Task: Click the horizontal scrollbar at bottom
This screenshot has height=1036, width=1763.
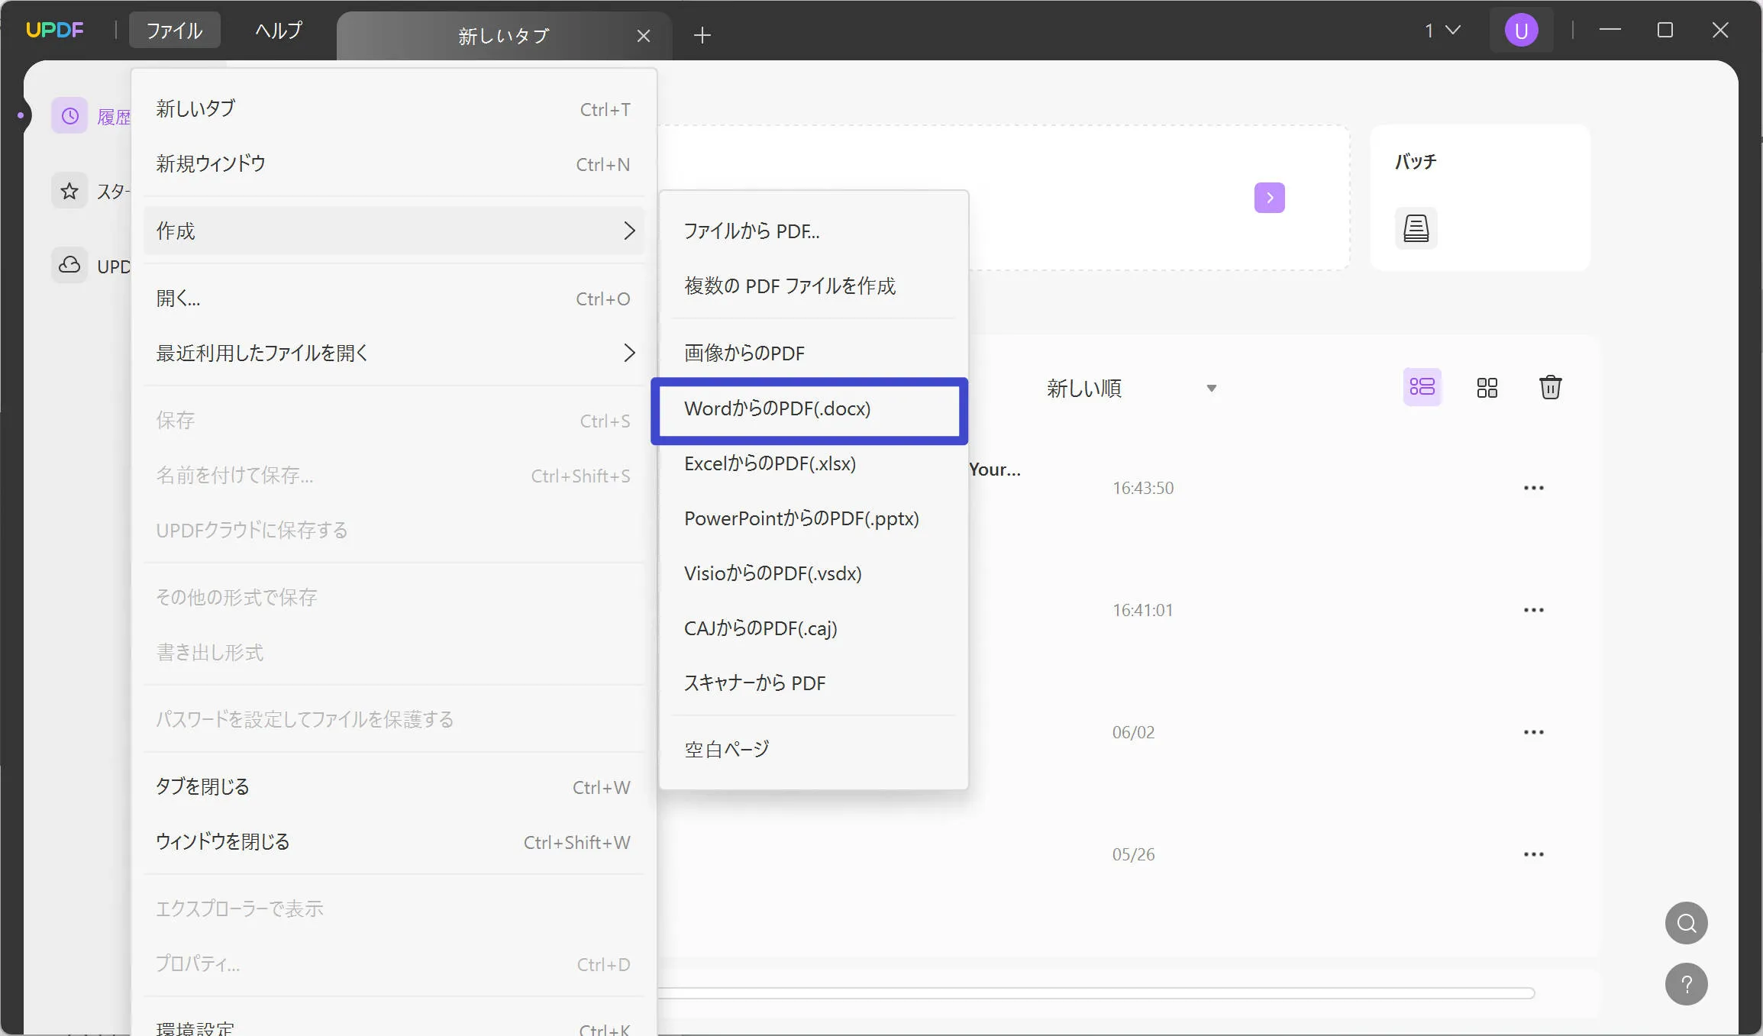Action: (x=1096, y=993)
